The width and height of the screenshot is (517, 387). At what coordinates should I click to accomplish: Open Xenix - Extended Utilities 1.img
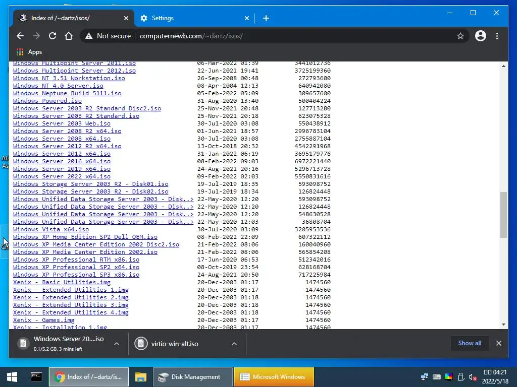(71, 290)
